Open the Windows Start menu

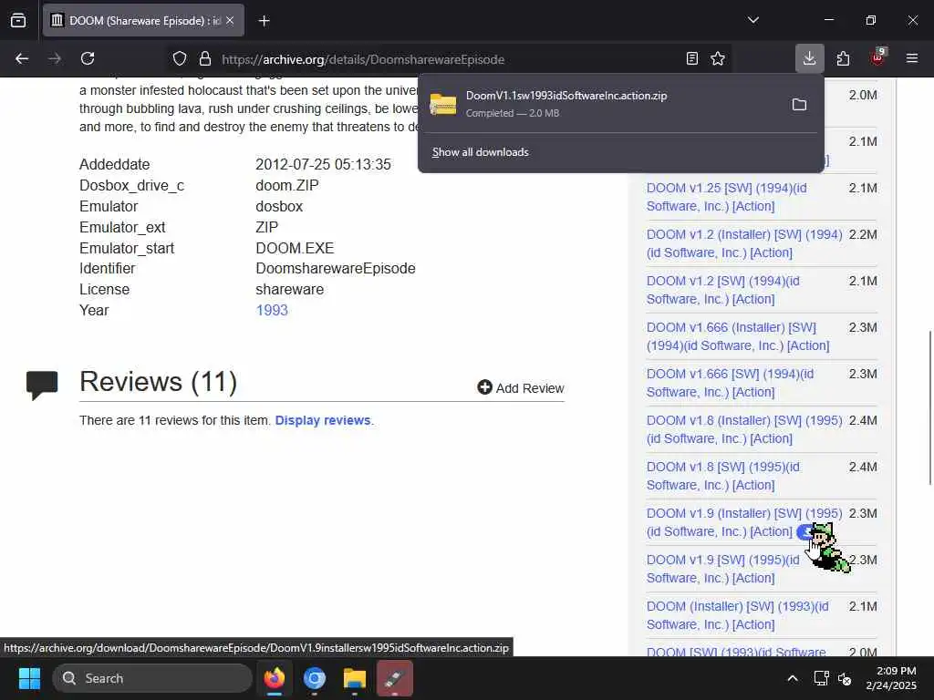tap(29, 678)
